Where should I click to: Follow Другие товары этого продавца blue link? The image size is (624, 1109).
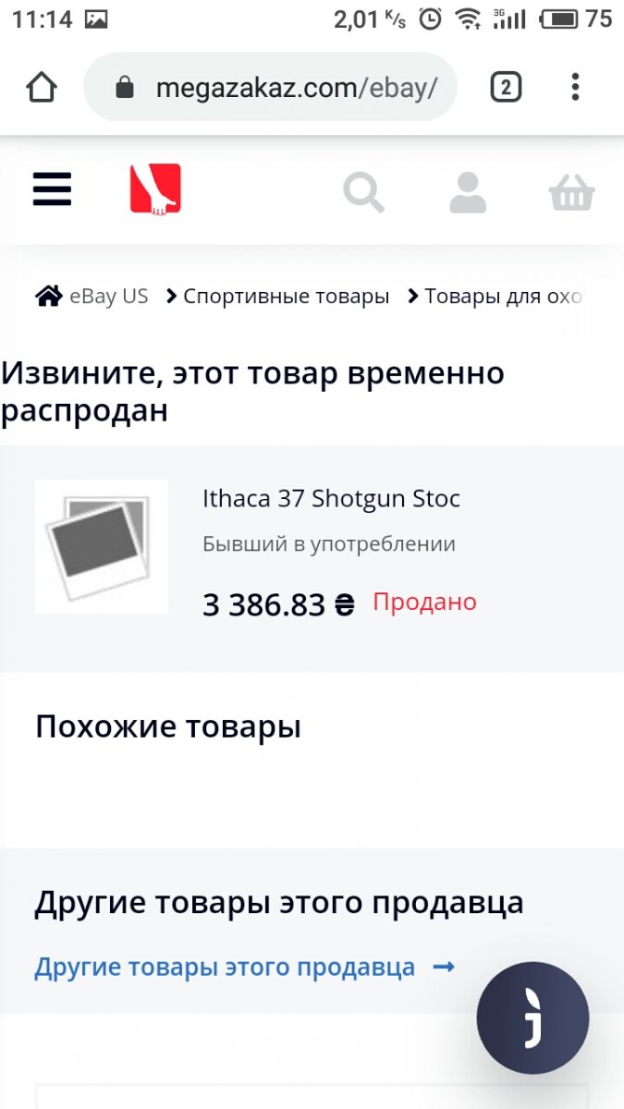(225, 968)
